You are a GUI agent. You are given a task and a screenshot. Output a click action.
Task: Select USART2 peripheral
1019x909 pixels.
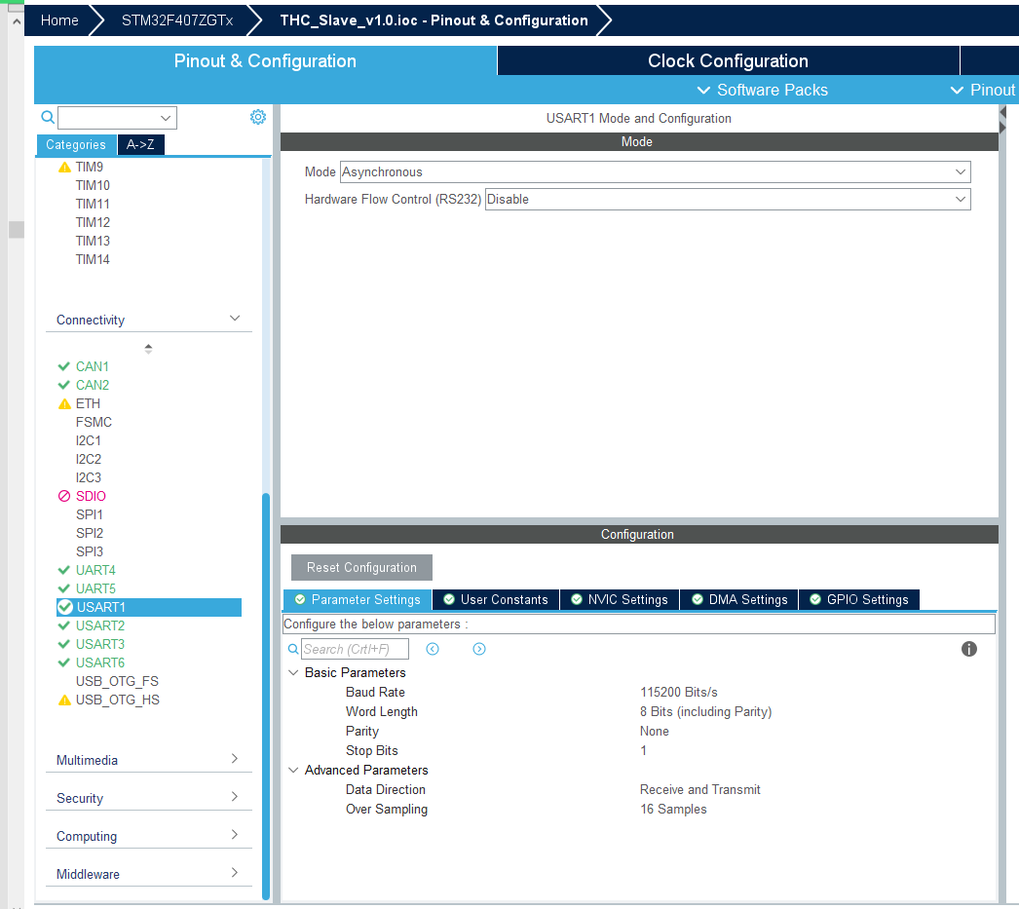[100, 625]
